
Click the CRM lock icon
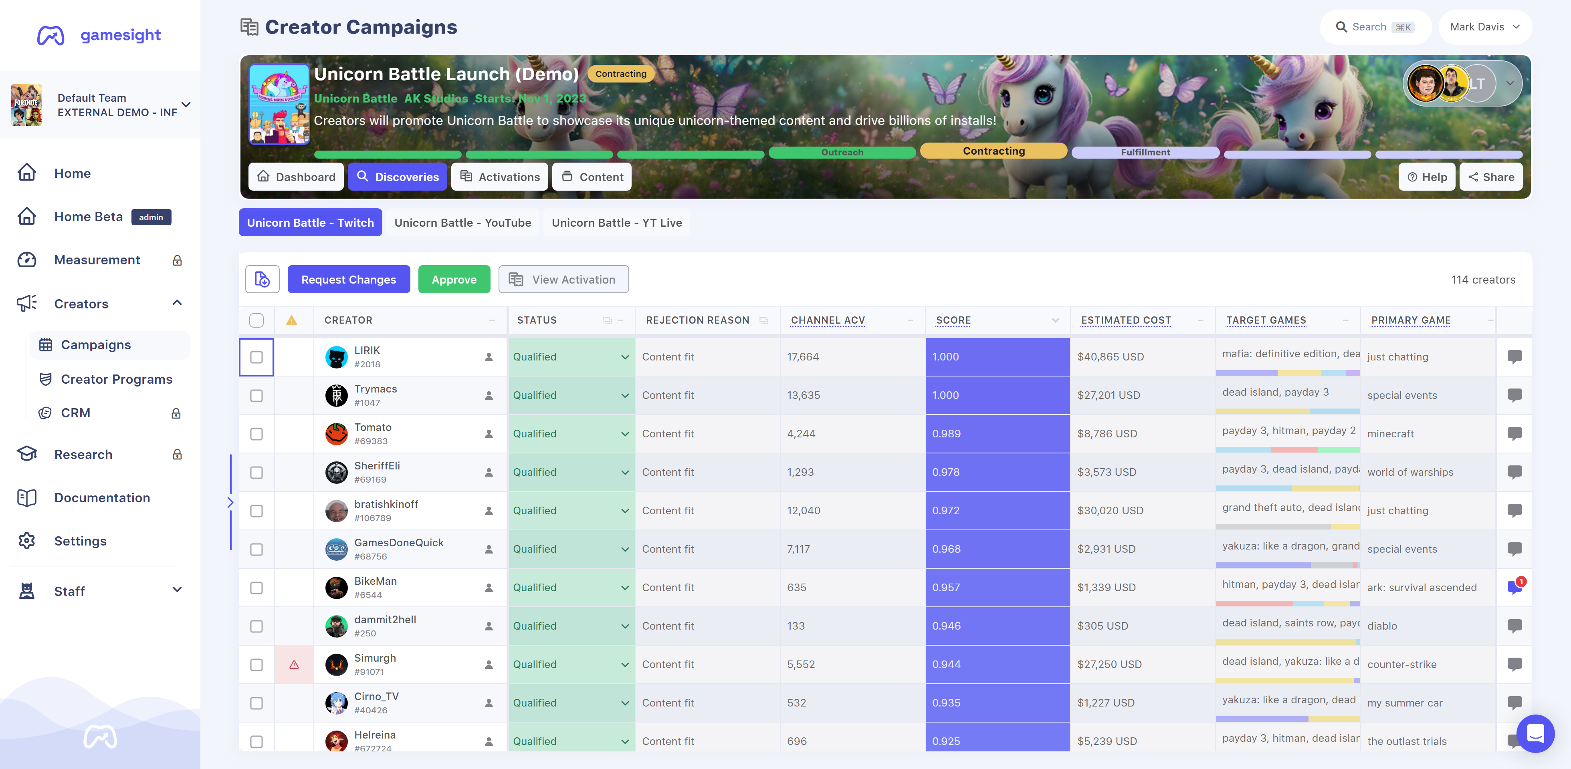point(176,413)
